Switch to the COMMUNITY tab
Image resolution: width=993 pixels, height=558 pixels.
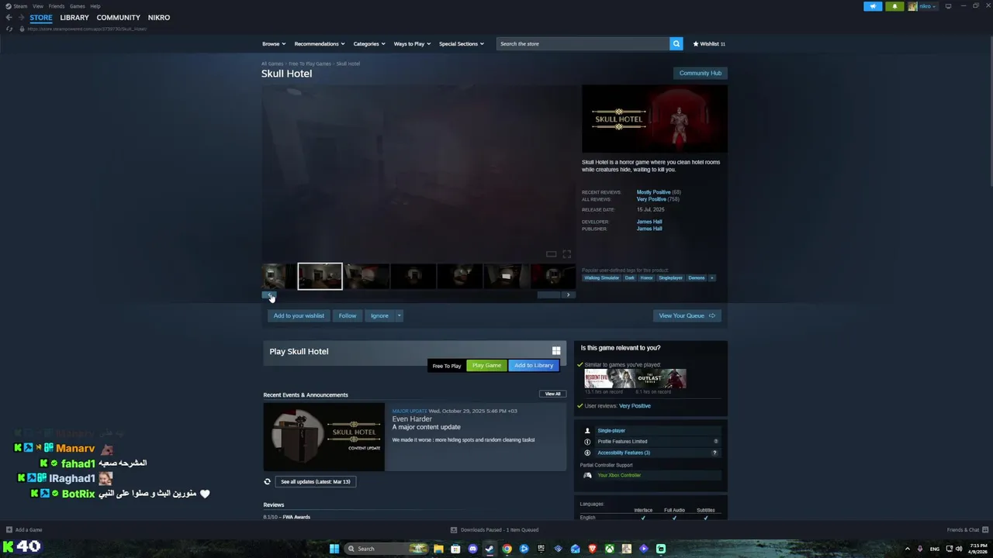click(119, 17)
